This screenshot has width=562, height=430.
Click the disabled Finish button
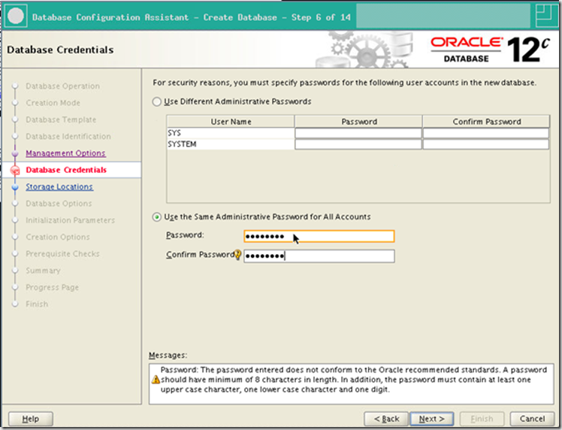(482, 419)
